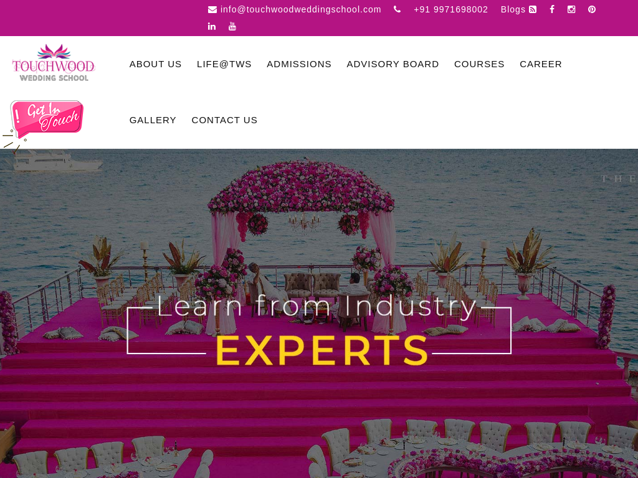
Task: Visit the Facebook page icon
Action: tap(552, 9)
